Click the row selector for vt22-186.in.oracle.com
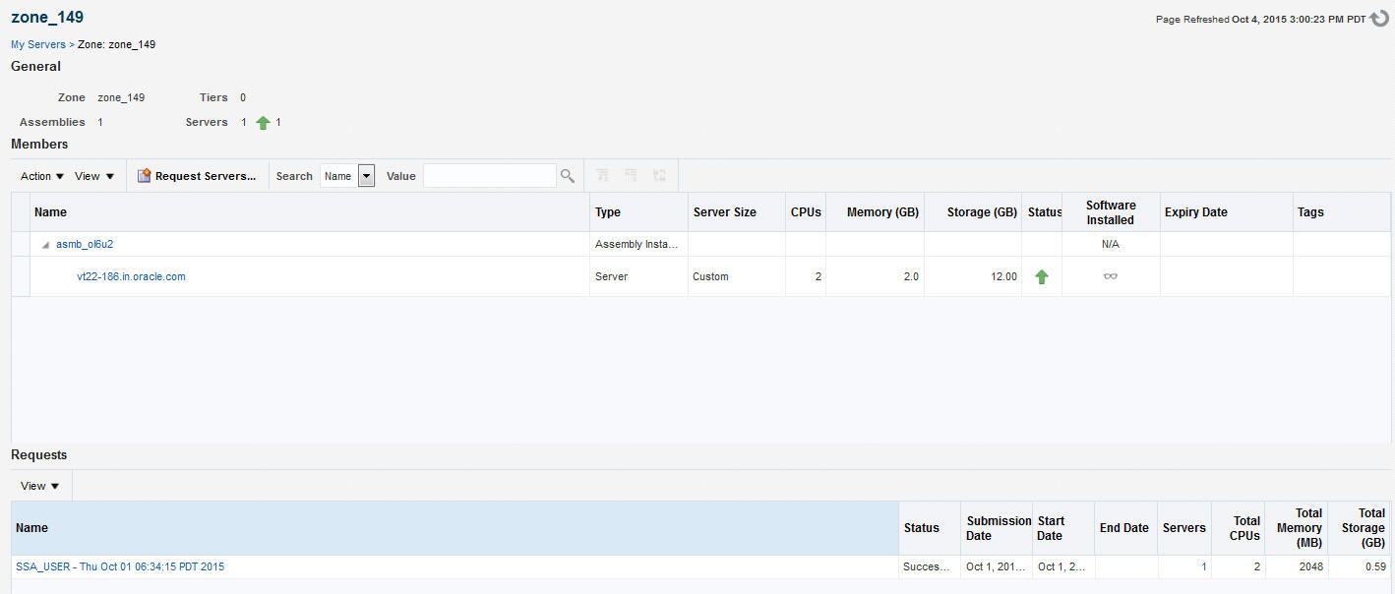The width and height of the screenshot is (1395, 594). 21,276
